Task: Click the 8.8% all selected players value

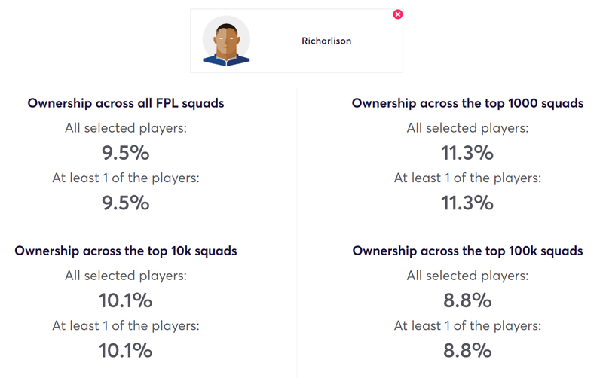Action: 467,300
